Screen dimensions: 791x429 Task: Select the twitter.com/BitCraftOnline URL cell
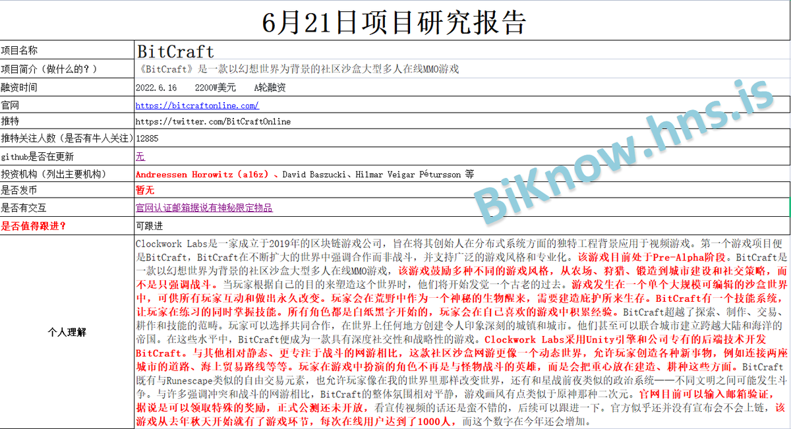click(x=462, y=122)
